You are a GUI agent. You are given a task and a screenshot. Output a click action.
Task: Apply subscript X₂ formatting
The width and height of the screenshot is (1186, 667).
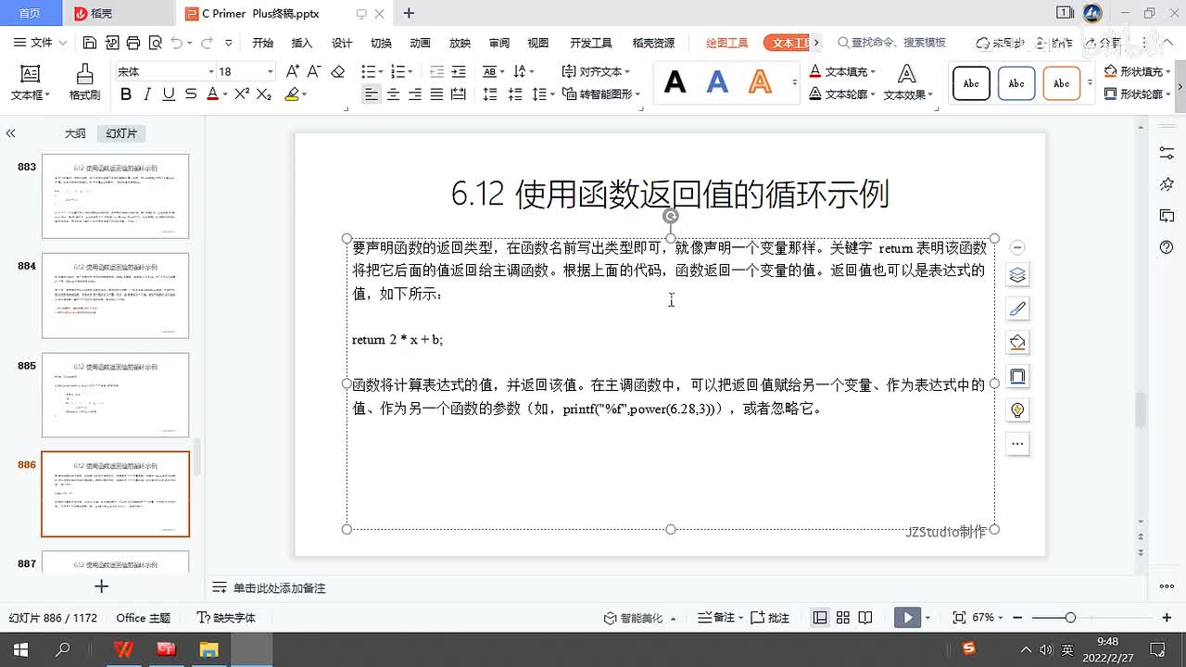tap(264, 94)
